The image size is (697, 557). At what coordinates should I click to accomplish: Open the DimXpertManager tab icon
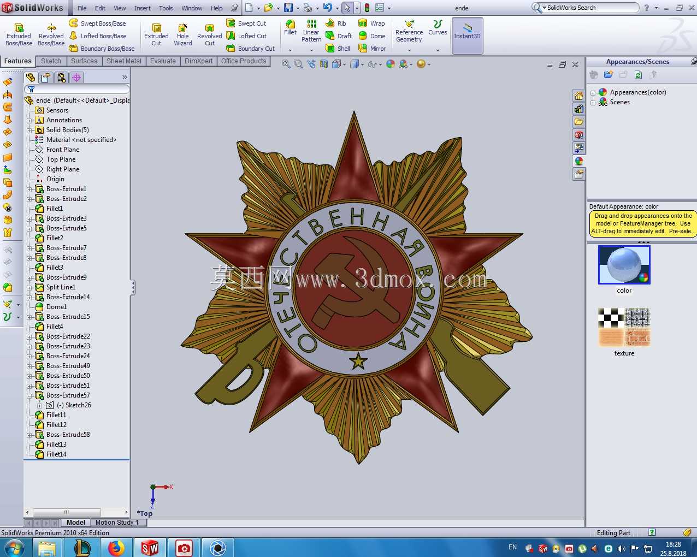(76, 78)
